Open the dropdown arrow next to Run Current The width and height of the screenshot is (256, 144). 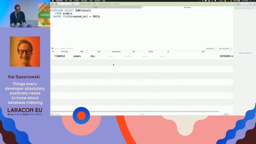[230, 48]
